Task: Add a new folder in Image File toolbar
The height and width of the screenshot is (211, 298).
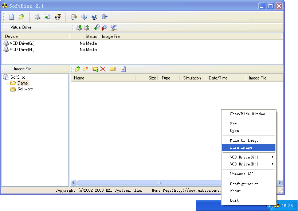Action: coord(95,69)
